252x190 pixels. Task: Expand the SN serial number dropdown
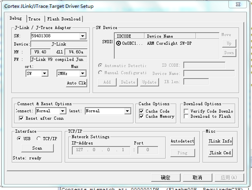pos(82,36)
